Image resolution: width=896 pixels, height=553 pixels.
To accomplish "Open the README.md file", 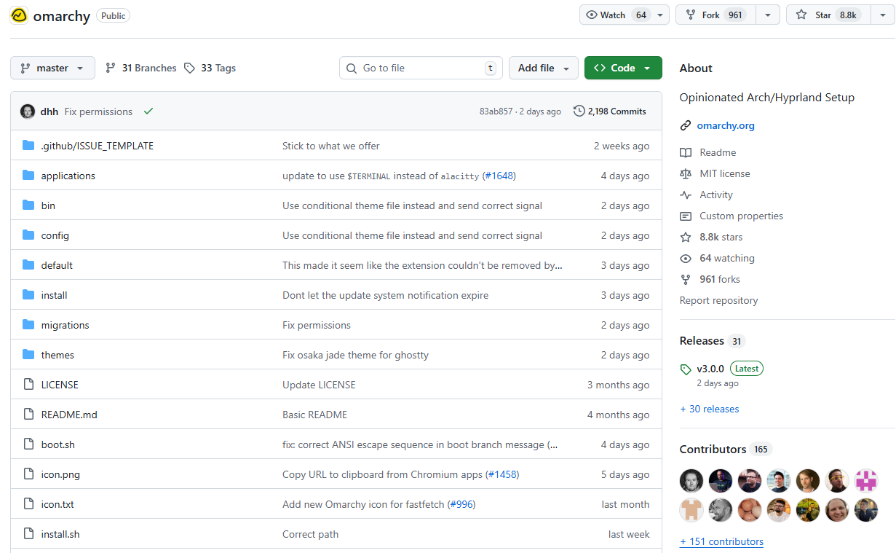I will (69, 415).
